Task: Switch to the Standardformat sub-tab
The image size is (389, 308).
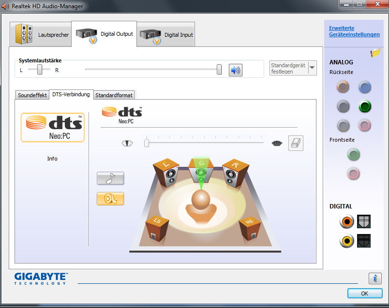Action: pos(114,95)
